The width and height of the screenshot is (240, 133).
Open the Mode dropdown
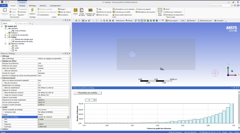(x=130, y=21)
